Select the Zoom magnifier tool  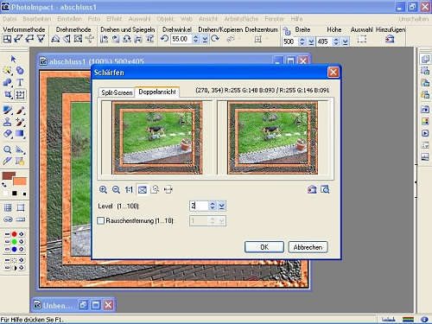[8, 149]
